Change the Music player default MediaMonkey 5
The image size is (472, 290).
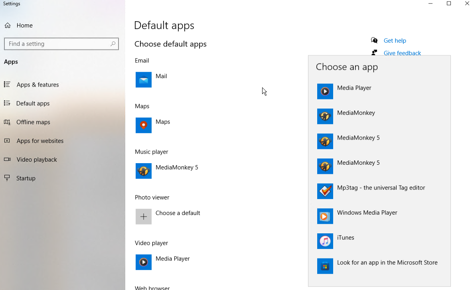(177, 168)
